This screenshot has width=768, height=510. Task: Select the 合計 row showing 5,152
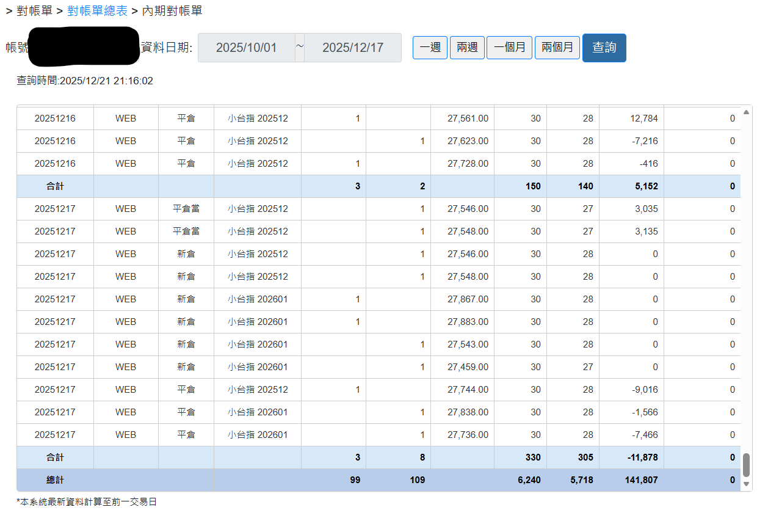(379, 186)
